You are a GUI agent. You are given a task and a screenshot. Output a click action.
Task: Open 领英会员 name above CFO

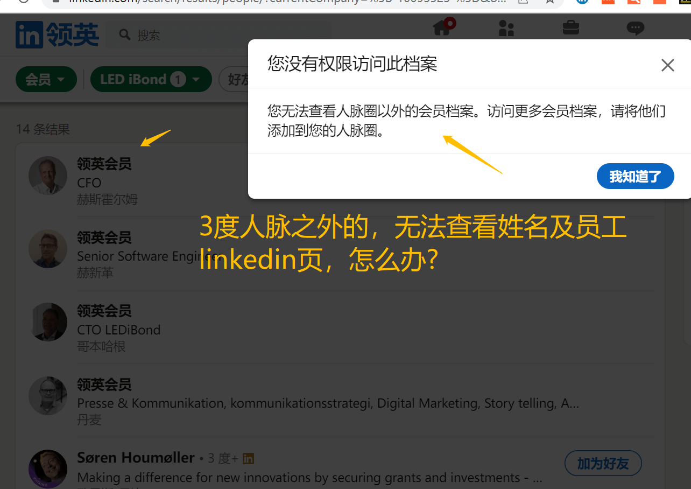[x=104, y=164]
